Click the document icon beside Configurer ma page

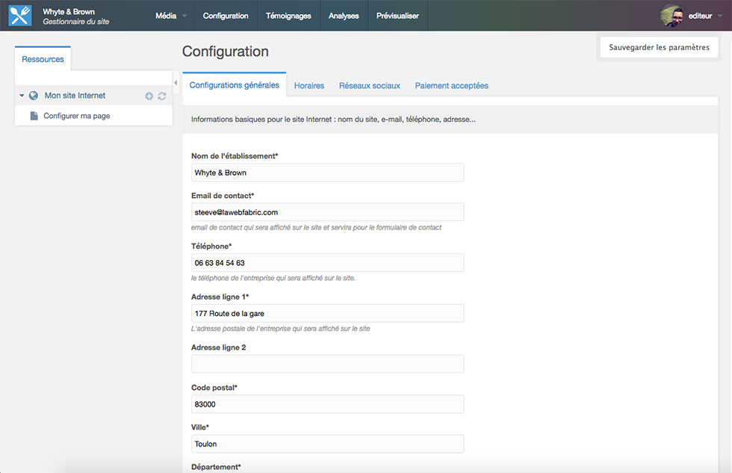34,116
